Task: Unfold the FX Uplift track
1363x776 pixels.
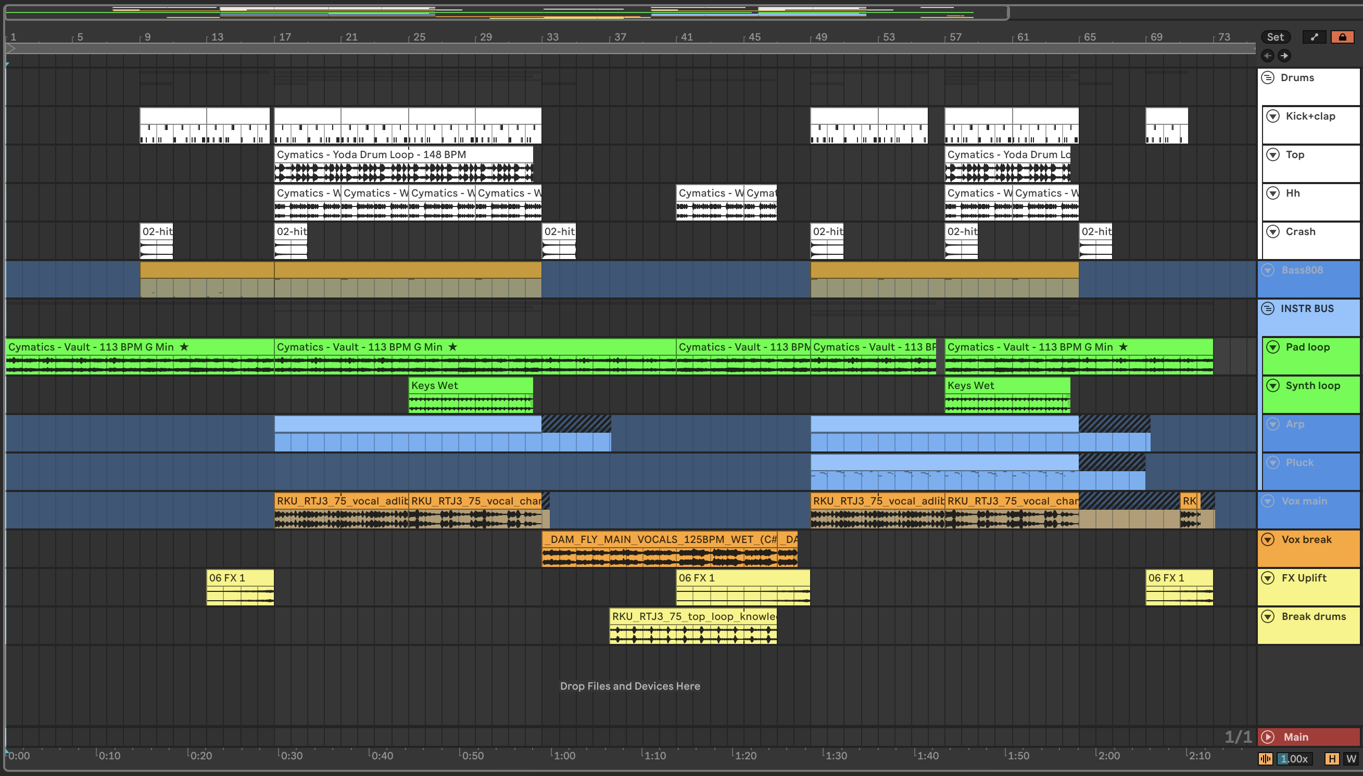Action: [1268, 578]
